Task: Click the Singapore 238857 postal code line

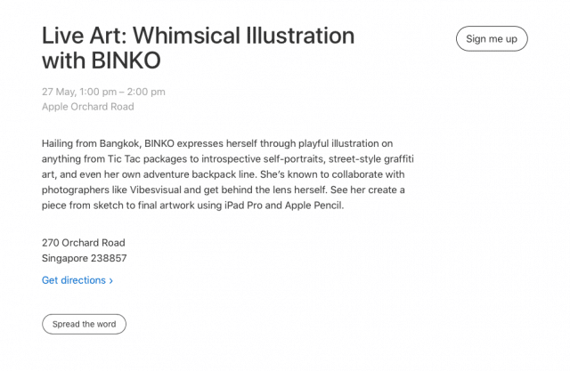Action: coord(85,258)
